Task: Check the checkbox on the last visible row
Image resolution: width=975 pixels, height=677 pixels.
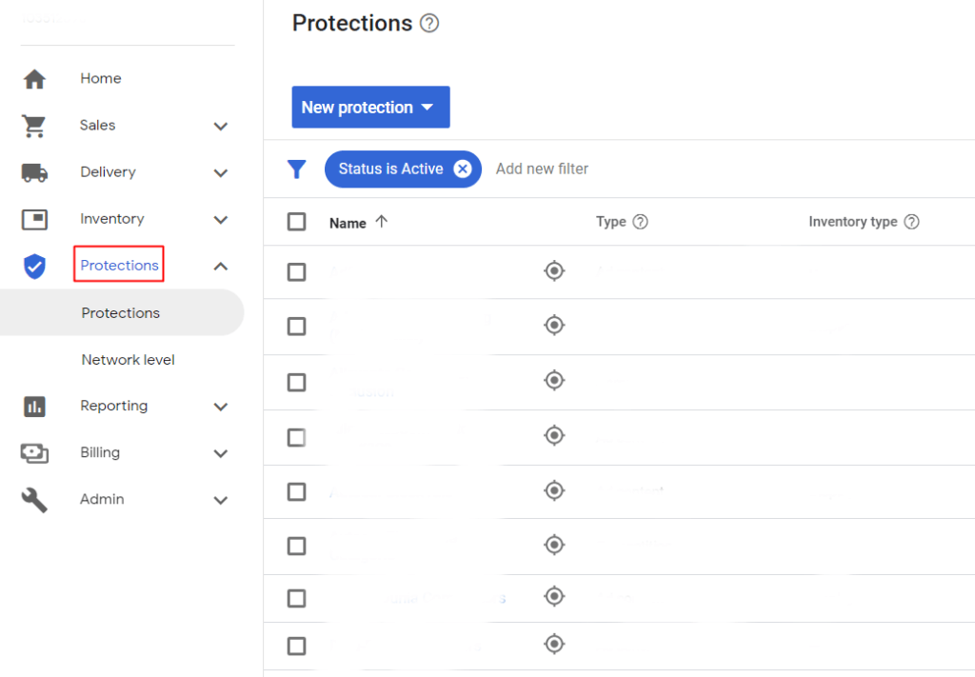Action: [296, 646]
